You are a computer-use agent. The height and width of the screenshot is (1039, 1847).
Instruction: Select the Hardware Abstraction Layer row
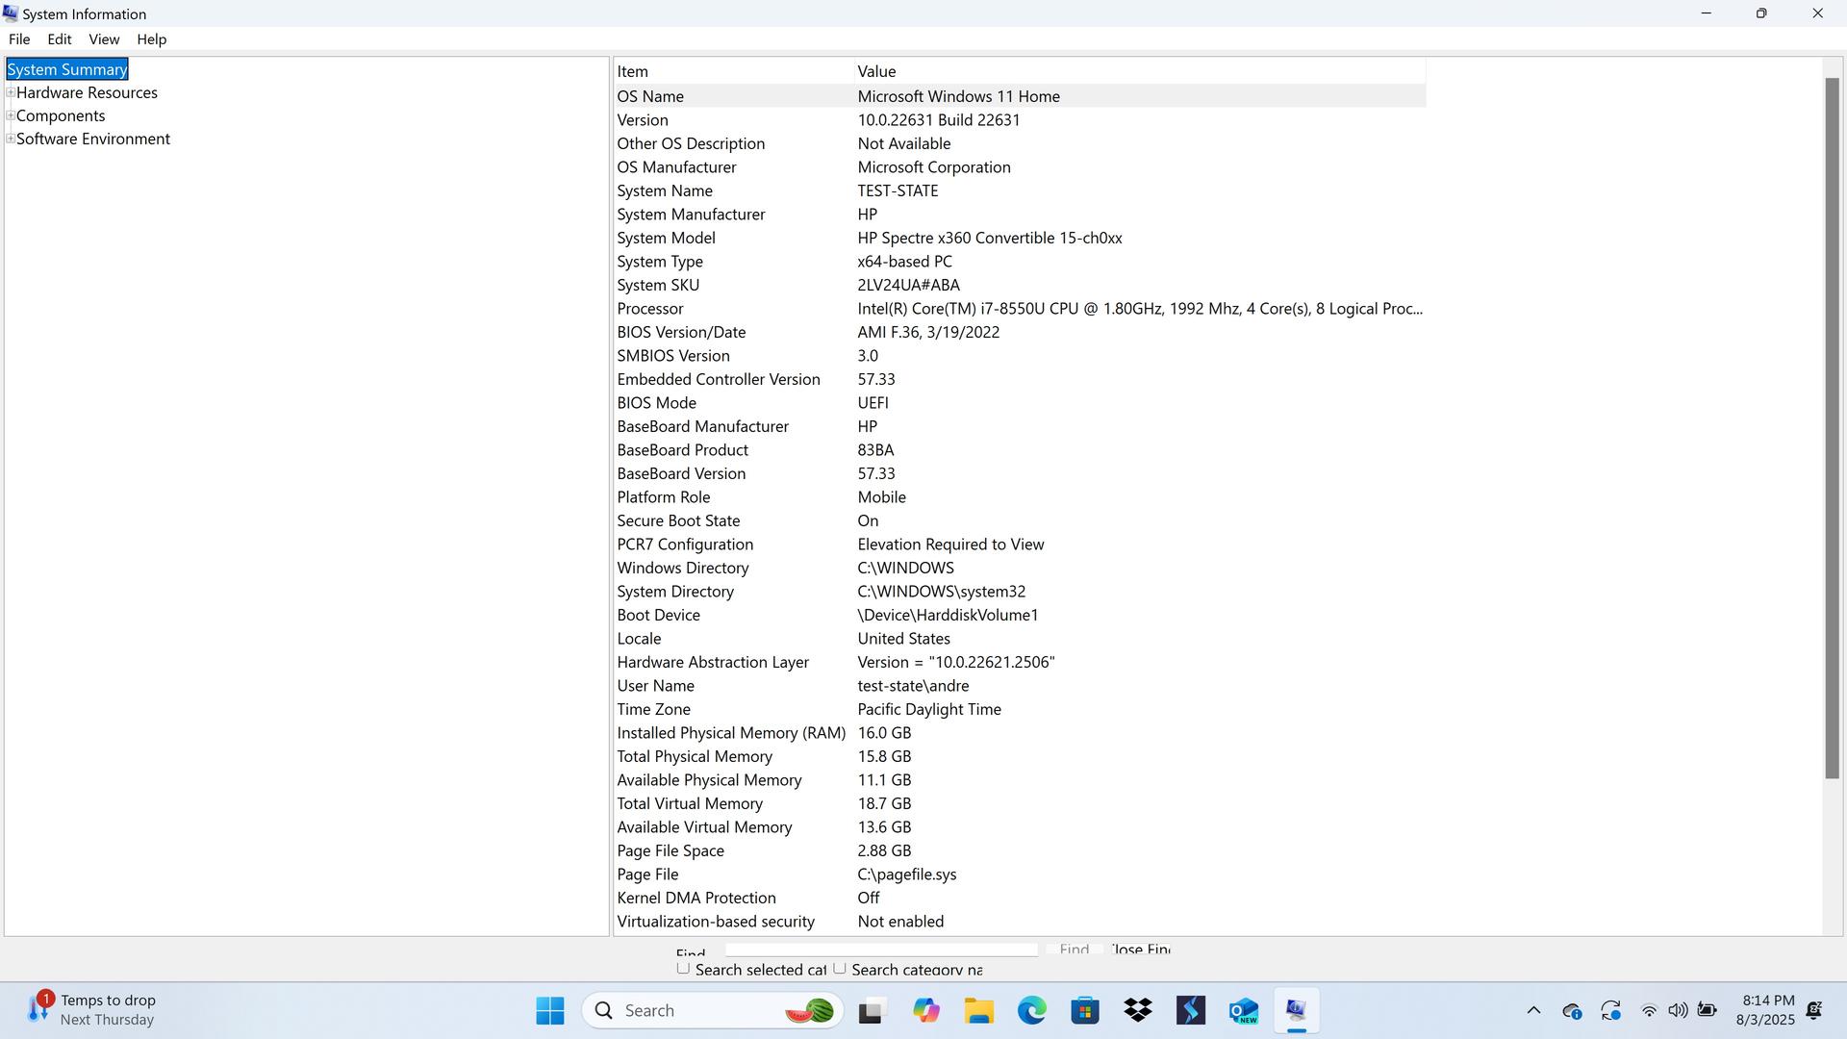coord(1020,662)
